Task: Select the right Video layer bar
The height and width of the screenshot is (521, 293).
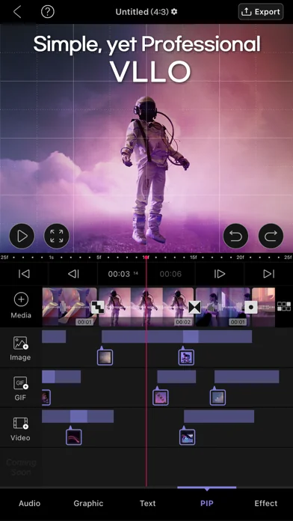Action: click(219, 416)
